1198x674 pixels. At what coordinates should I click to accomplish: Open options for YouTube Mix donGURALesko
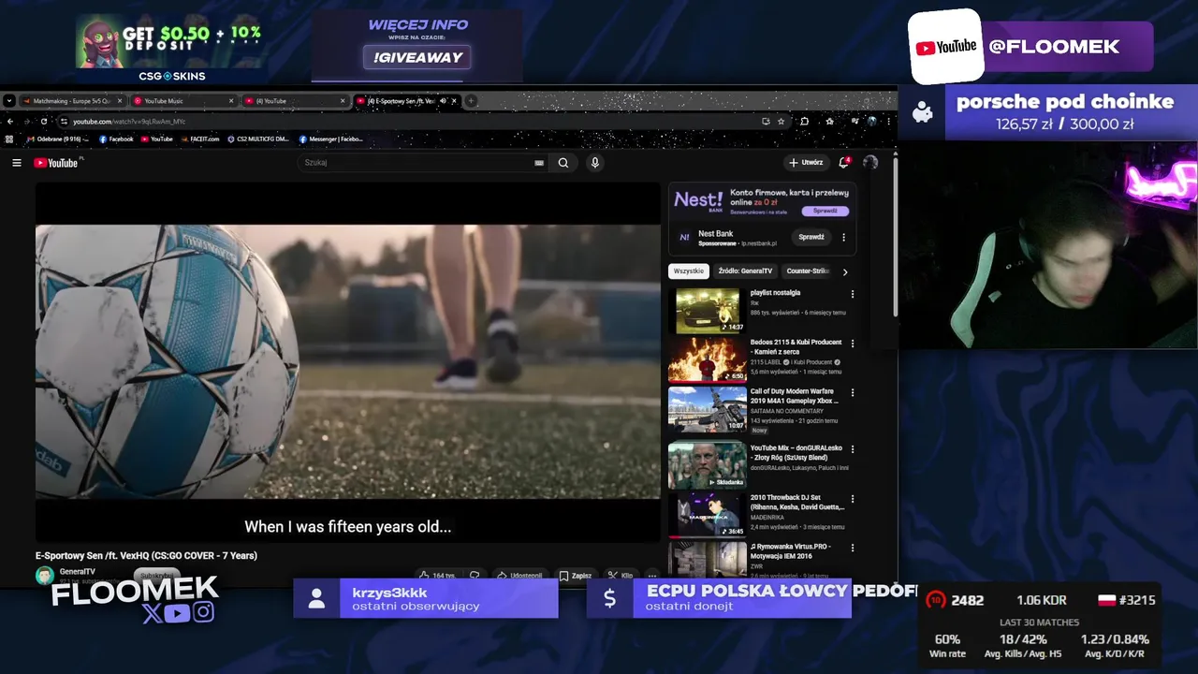(x=852, y=449)
